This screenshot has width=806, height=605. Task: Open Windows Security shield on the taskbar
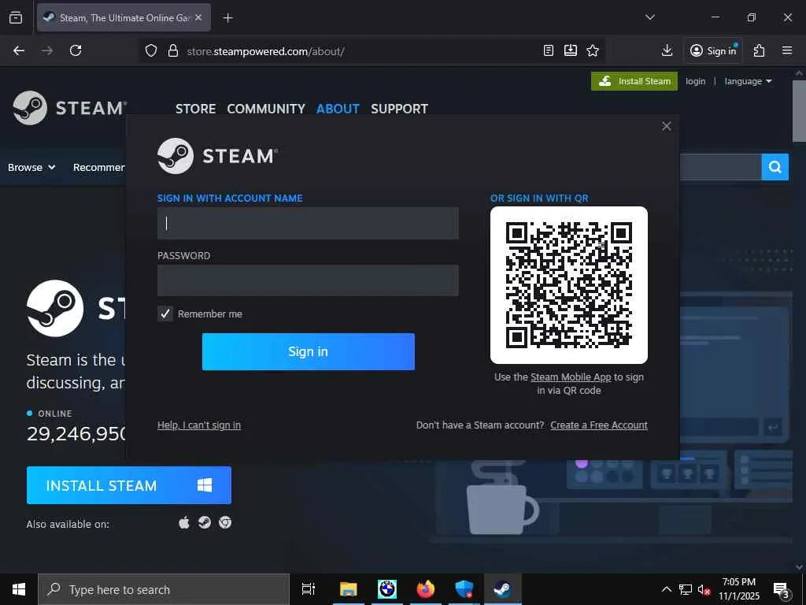click(x=464, y=589)
